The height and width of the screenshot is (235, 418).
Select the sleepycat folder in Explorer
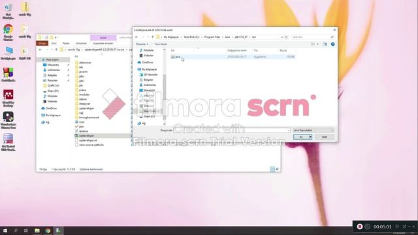[84, 104]
